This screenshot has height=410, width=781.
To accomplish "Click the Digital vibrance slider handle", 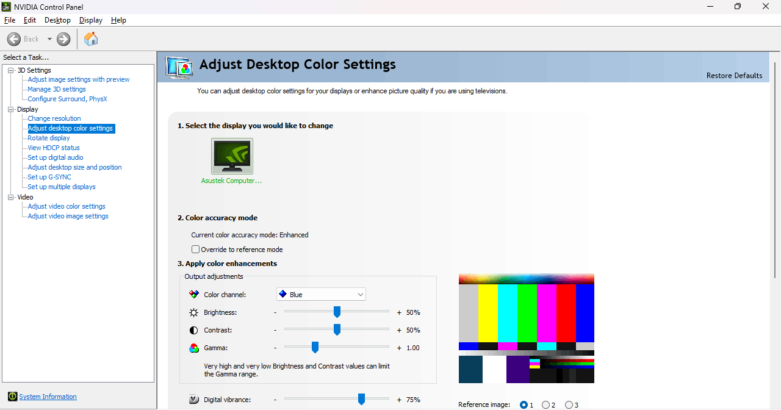I will pos(361,399).
